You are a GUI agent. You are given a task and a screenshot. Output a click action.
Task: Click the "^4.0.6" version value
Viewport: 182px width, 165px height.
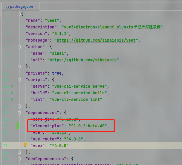tap(74, 139)
